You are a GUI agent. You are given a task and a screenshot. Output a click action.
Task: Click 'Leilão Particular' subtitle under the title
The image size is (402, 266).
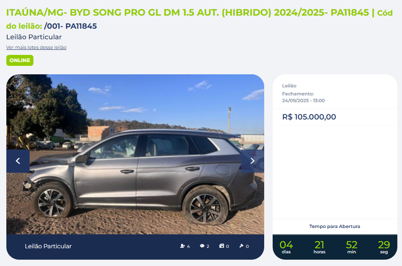coord(34,37)
